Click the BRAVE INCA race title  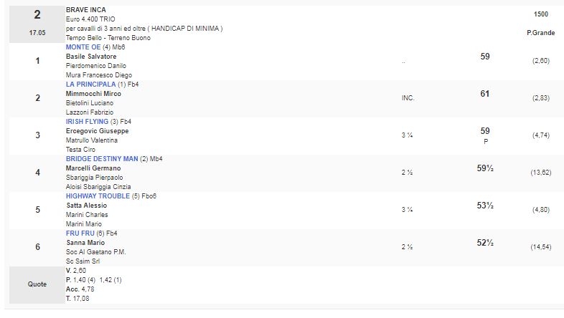(85, 9)
